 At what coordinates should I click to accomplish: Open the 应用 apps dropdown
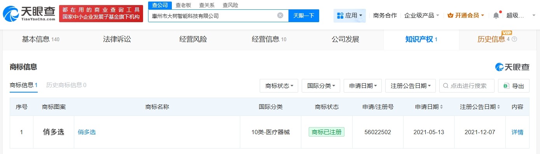tap(350, 16)
